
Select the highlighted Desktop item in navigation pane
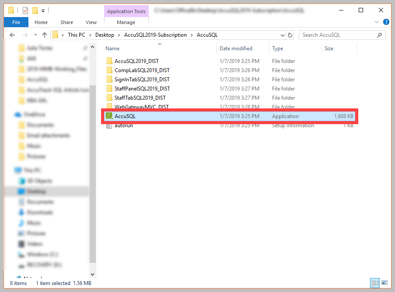click(x=47, y=191)
